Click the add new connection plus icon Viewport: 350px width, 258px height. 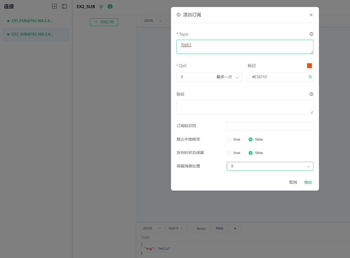pyautogui.click(x=54, y=6)
